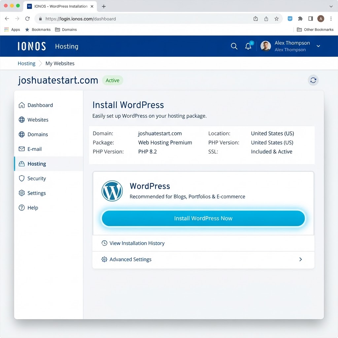Image resolution: width=338 pixels, height=338 pixels.
Task: Click the Chrome profile avatar 'A'
Action: [x=321, y=19]
